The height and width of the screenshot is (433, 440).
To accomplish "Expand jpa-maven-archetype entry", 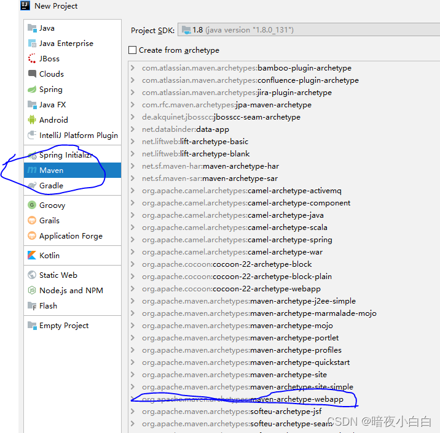I will (133, 105).
